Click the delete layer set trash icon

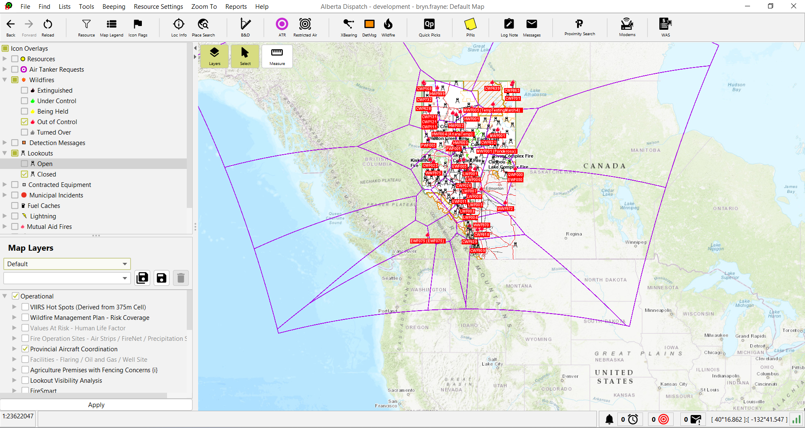(181, 278)
